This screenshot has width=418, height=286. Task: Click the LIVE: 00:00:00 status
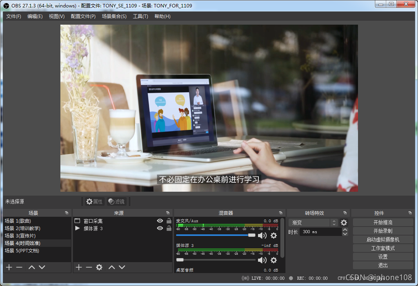(x=268, y=278)
